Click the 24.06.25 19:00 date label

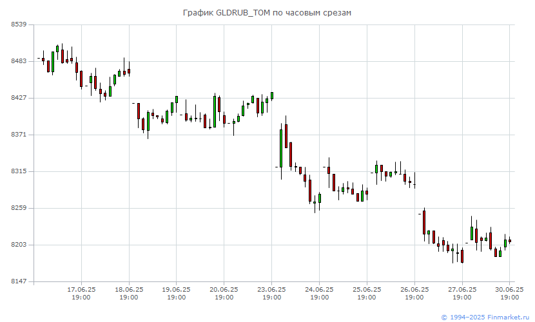tap(319, 294)
